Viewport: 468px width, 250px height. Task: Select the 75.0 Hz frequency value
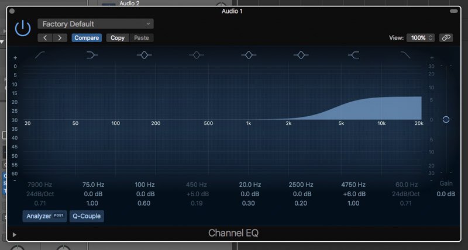(x=93, y=185)
